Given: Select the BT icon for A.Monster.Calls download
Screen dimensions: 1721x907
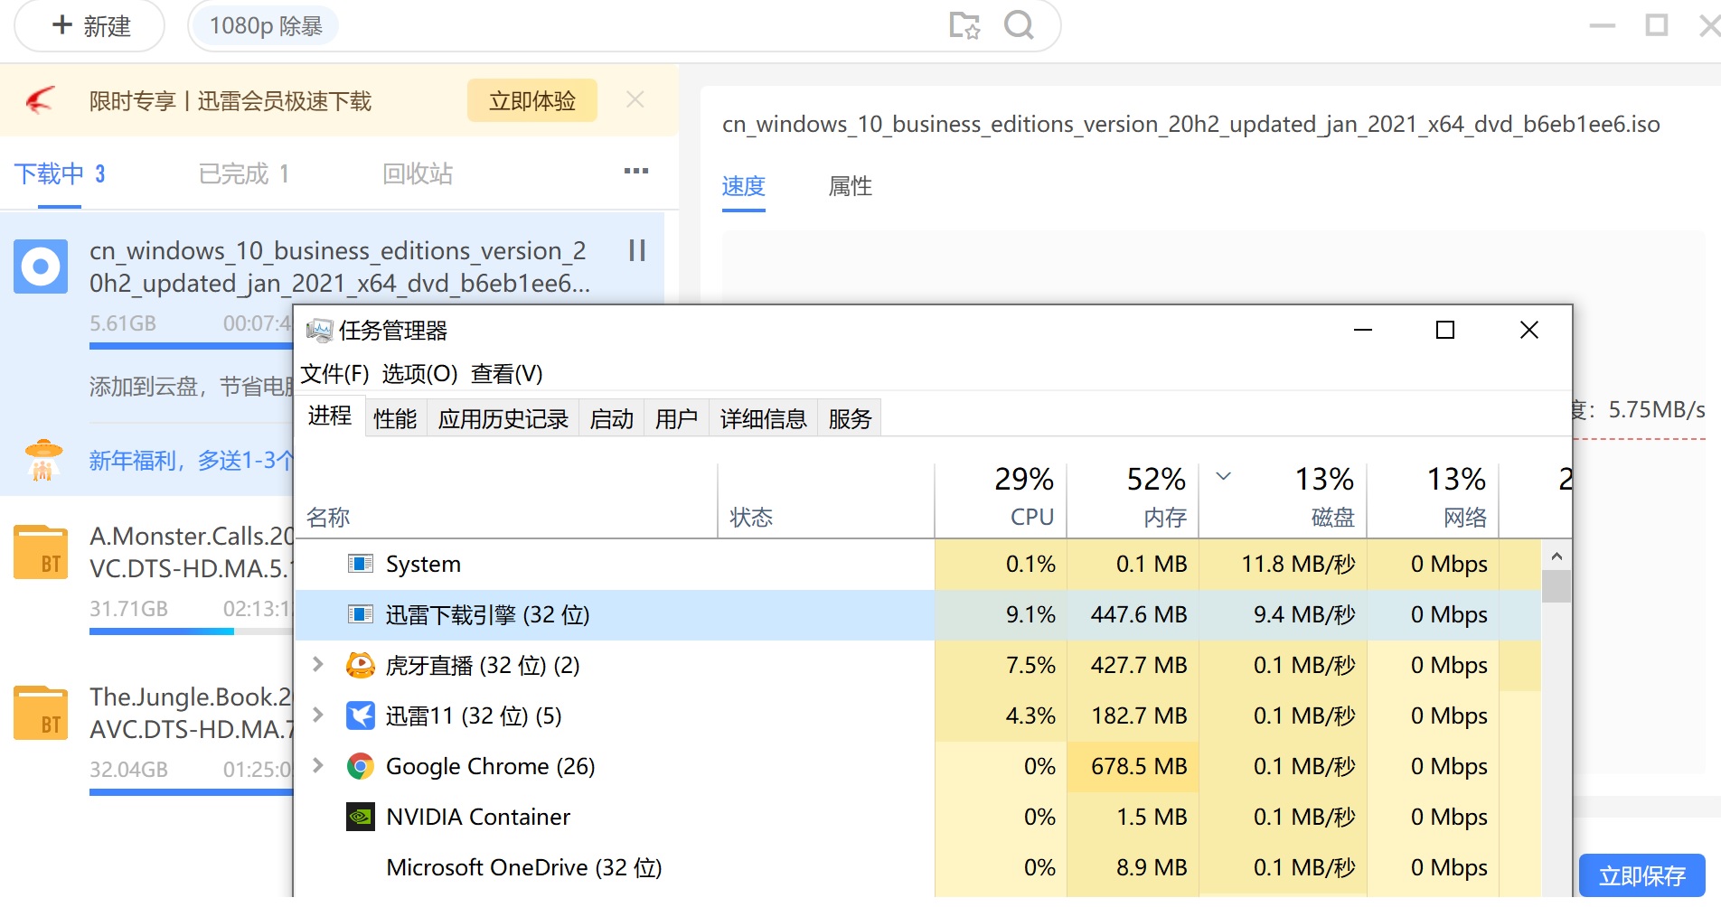Looking at the screenshot, I should [40, 551].
